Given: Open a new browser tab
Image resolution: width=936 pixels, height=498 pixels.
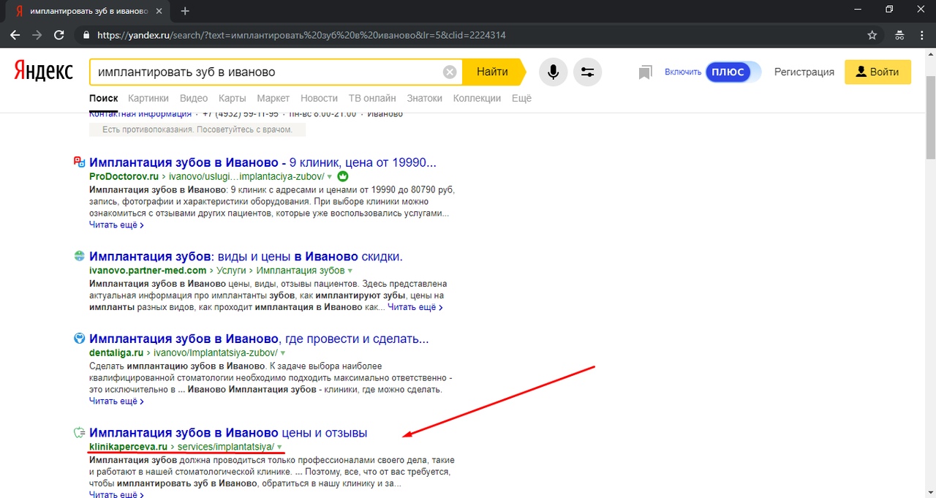Looking at the screenshot, I should (185, 11).
